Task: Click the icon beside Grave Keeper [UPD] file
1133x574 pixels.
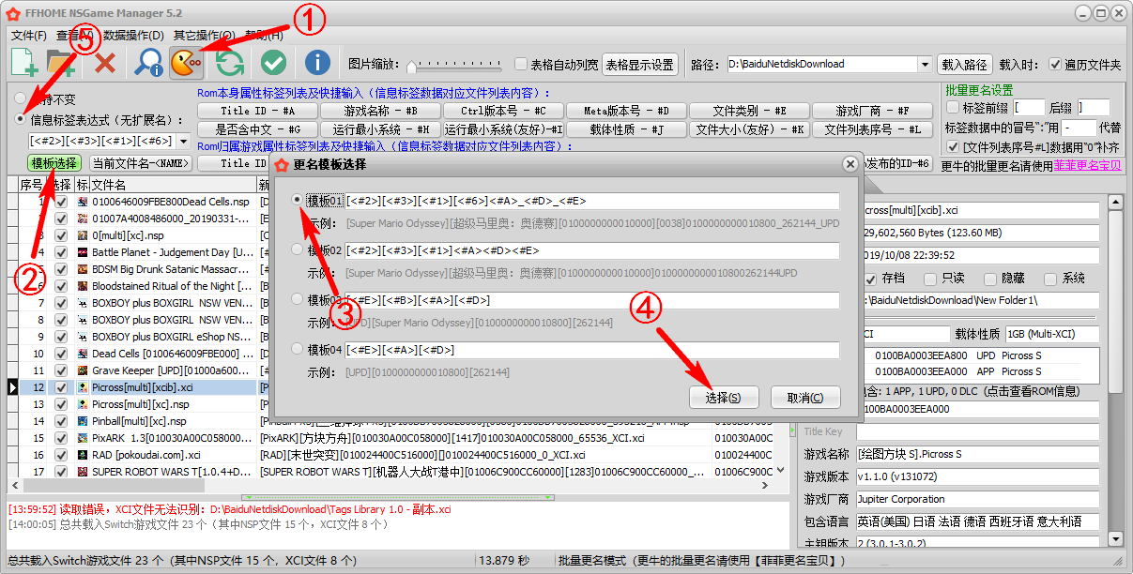Action: (83, 370)
